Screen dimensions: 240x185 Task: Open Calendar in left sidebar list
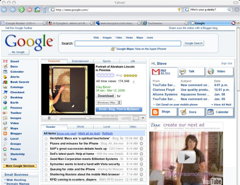point(17,72)
